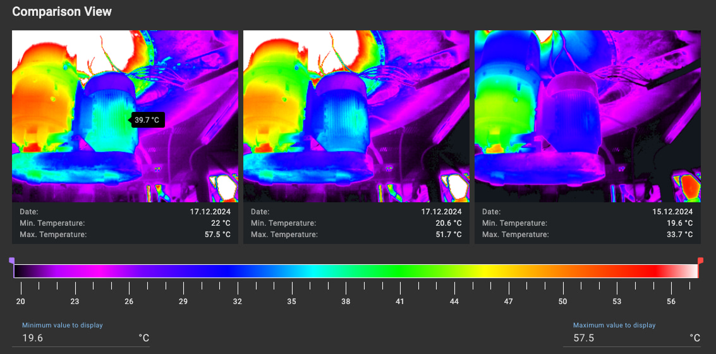The width and height of the screenshot is (716, 354).
Task: Click the scale label 56
Action: click(671, 302)
